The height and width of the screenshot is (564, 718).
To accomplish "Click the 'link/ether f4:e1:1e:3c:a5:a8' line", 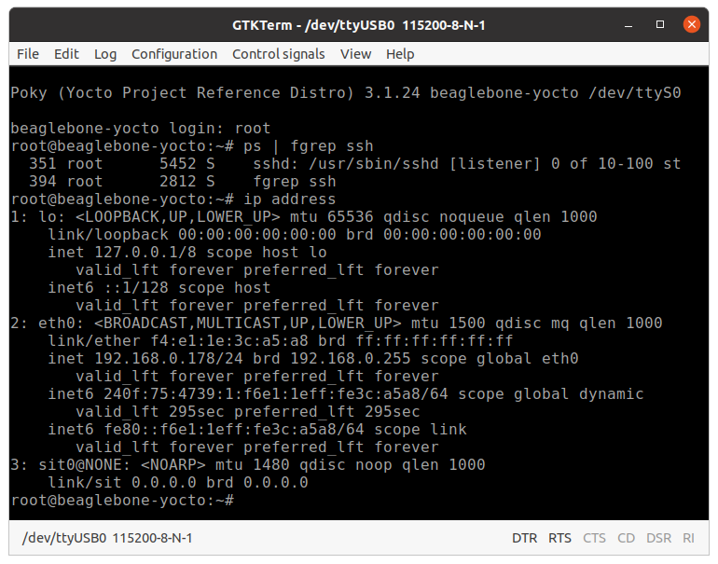I will coord(281,341).
